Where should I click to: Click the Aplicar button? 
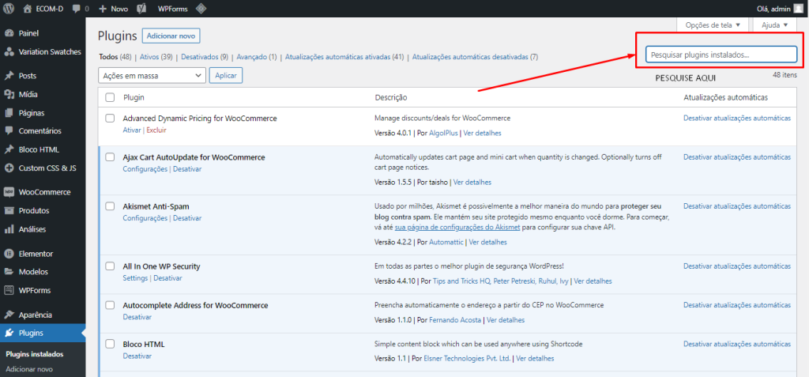pyautogui.click(x=226, y=75)
